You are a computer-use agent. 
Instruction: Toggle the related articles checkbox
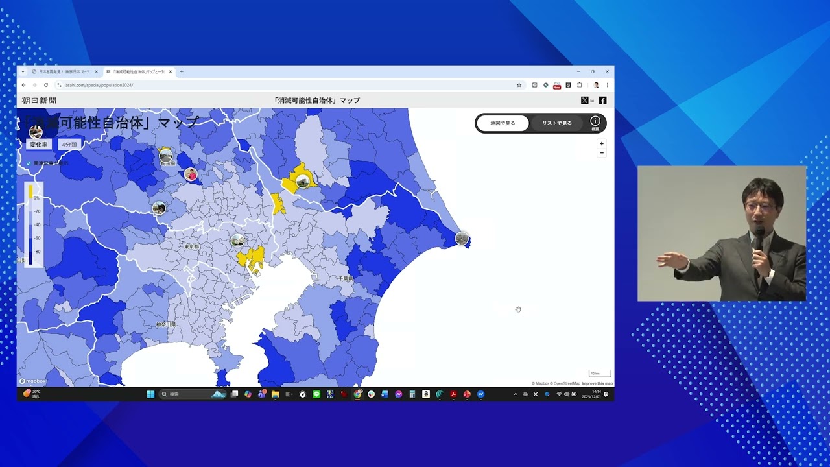tap(29, 163)
